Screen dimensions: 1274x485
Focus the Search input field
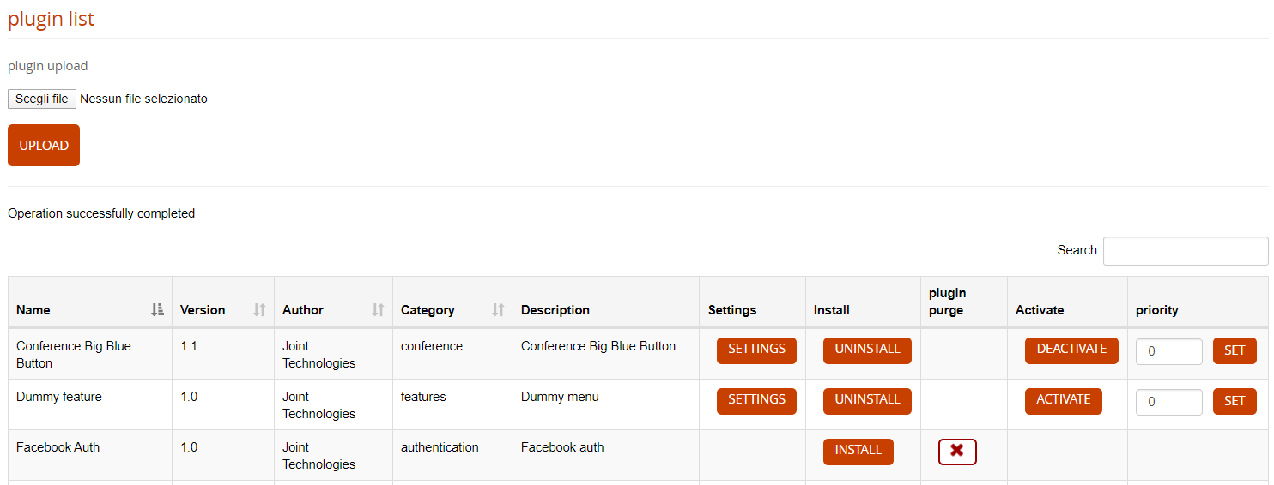coord(1185,251)
